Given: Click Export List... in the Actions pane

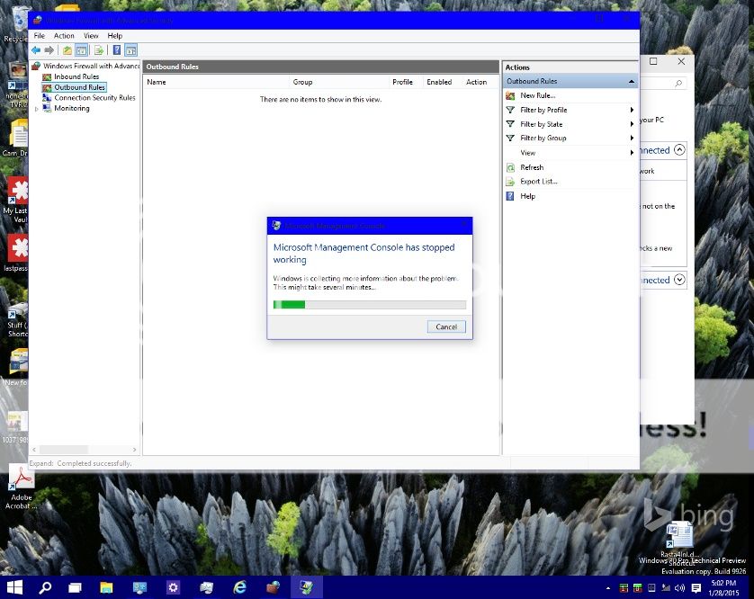Looking at the screenshot, I should (x=539, y=182).
